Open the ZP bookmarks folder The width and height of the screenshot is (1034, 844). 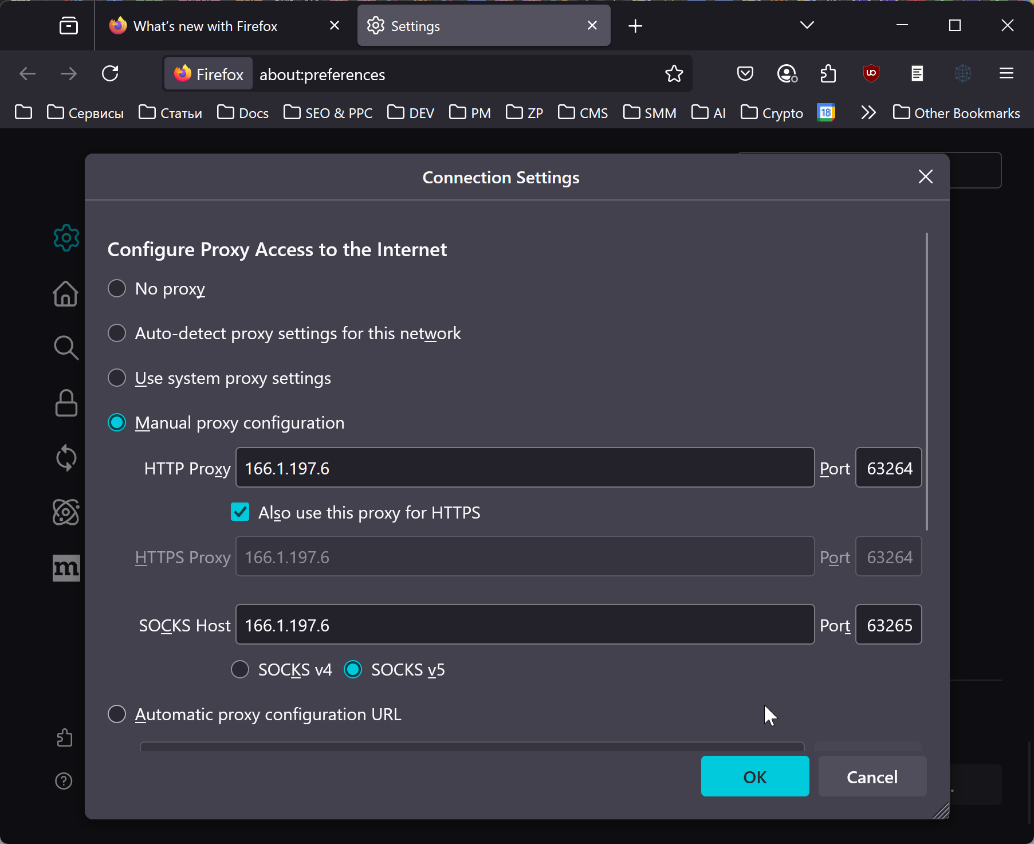(524, 112)
